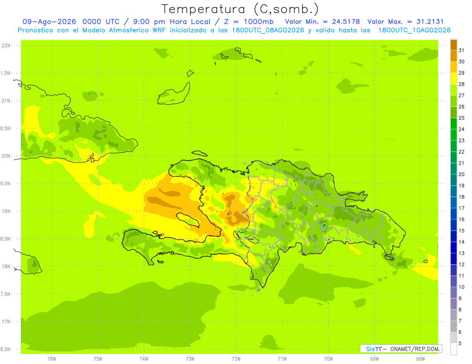Click the blue swatch between 15 and 16
The height and width of the screenshot is (364, 472).
pos(454,225)
